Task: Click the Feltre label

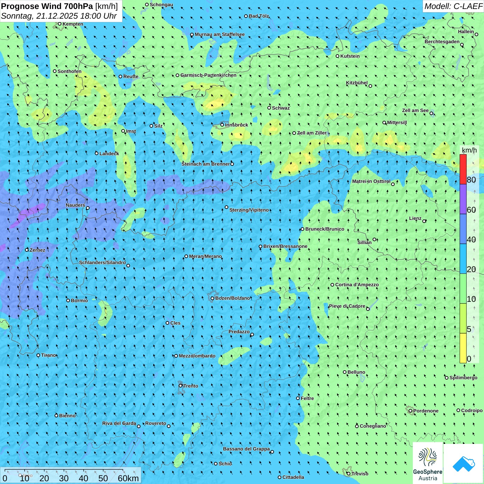Action: tap(307, 398)
